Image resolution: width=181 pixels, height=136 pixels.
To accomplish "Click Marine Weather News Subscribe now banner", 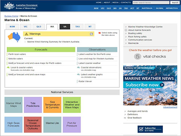I will 150,86.
